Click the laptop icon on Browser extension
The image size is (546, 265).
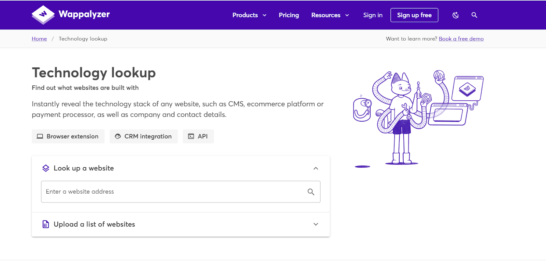point(40,136)
